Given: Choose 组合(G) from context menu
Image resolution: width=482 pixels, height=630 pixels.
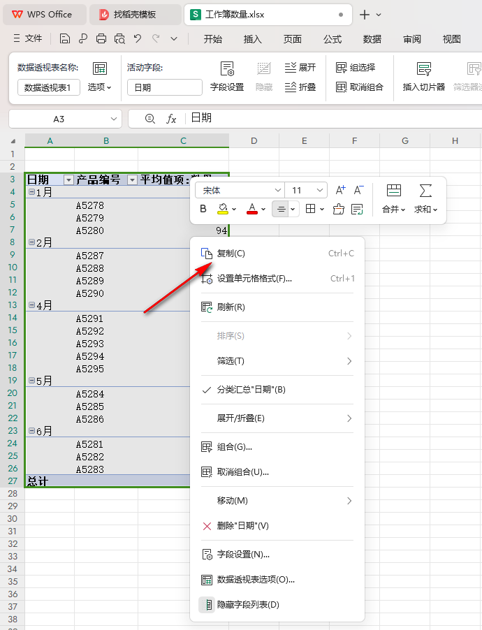Looking at the screenshot, I should click(277, 447).
